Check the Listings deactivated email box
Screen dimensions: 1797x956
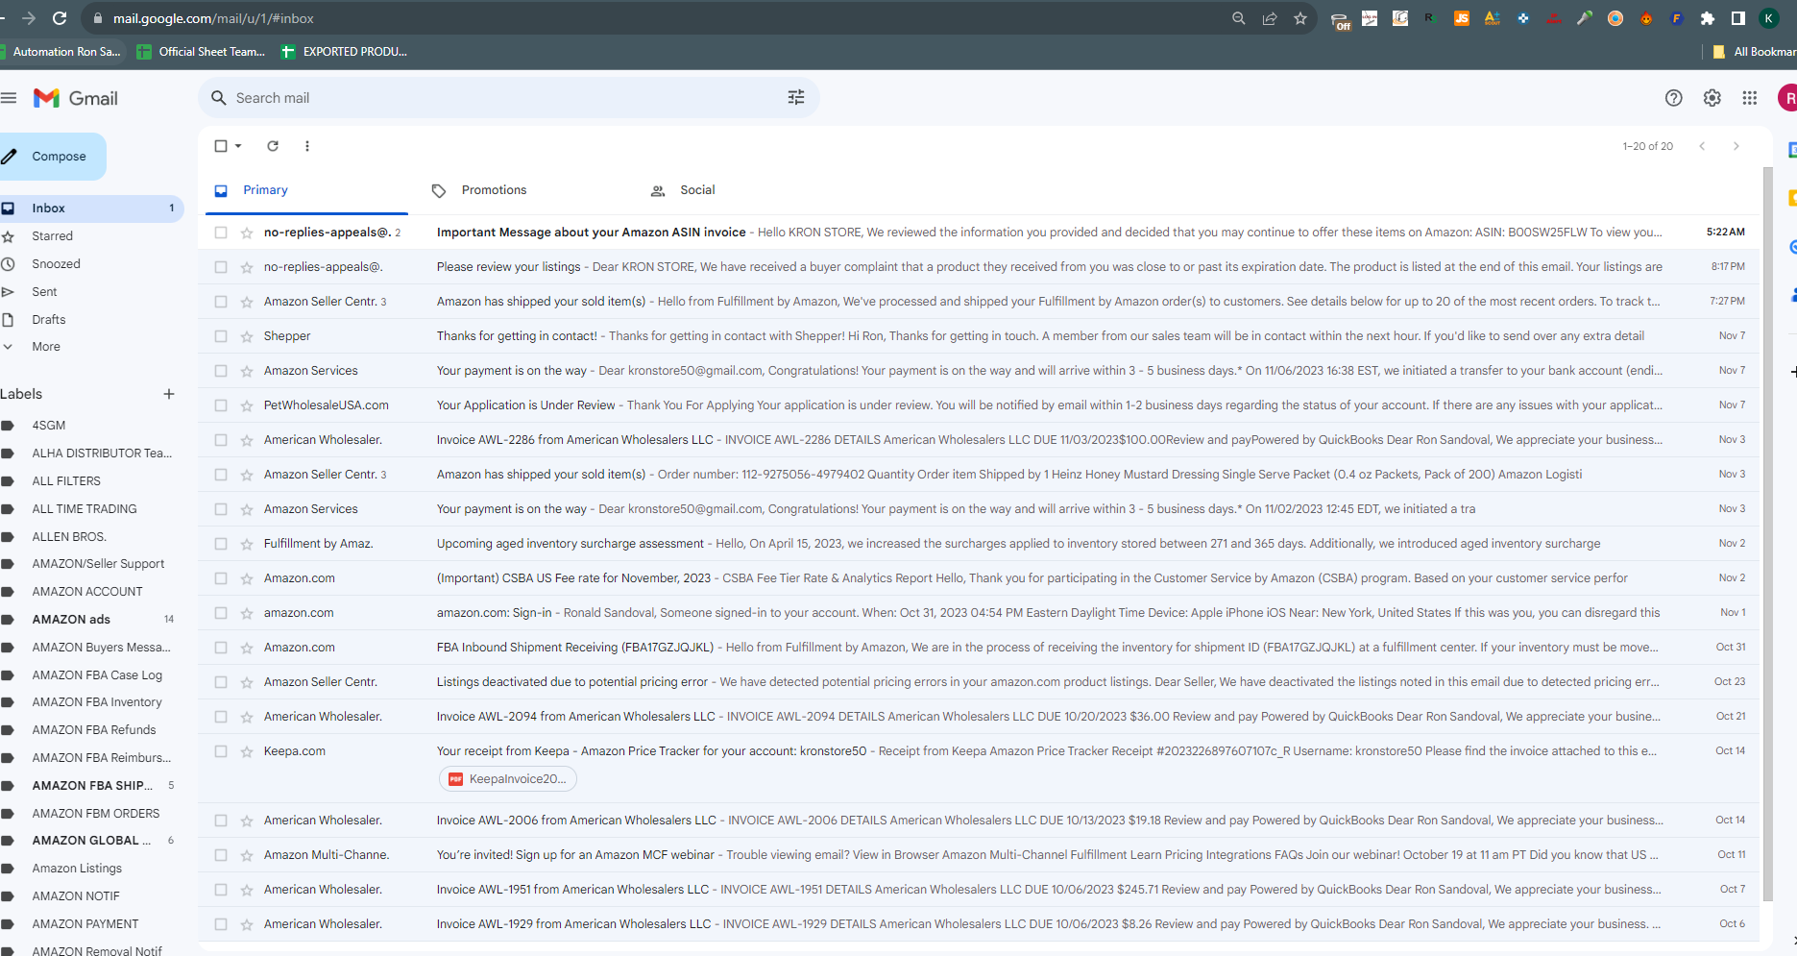pyautogui.click(x=221, y=682)
